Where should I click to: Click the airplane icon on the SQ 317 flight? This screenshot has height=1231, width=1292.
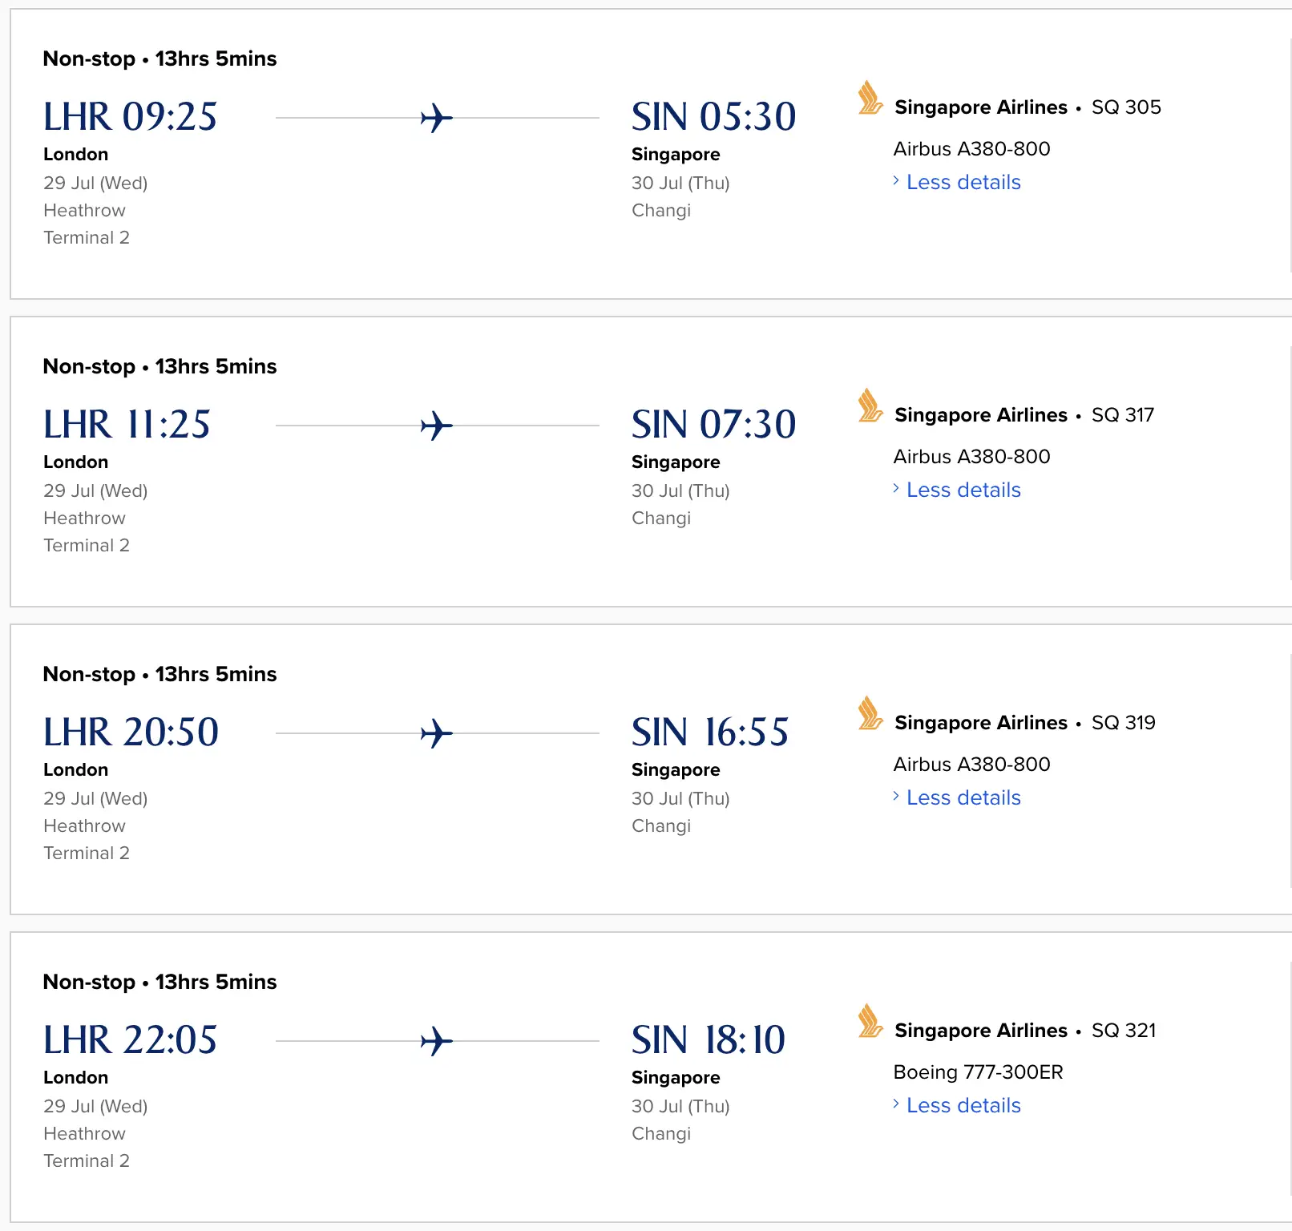pos(437,426)
